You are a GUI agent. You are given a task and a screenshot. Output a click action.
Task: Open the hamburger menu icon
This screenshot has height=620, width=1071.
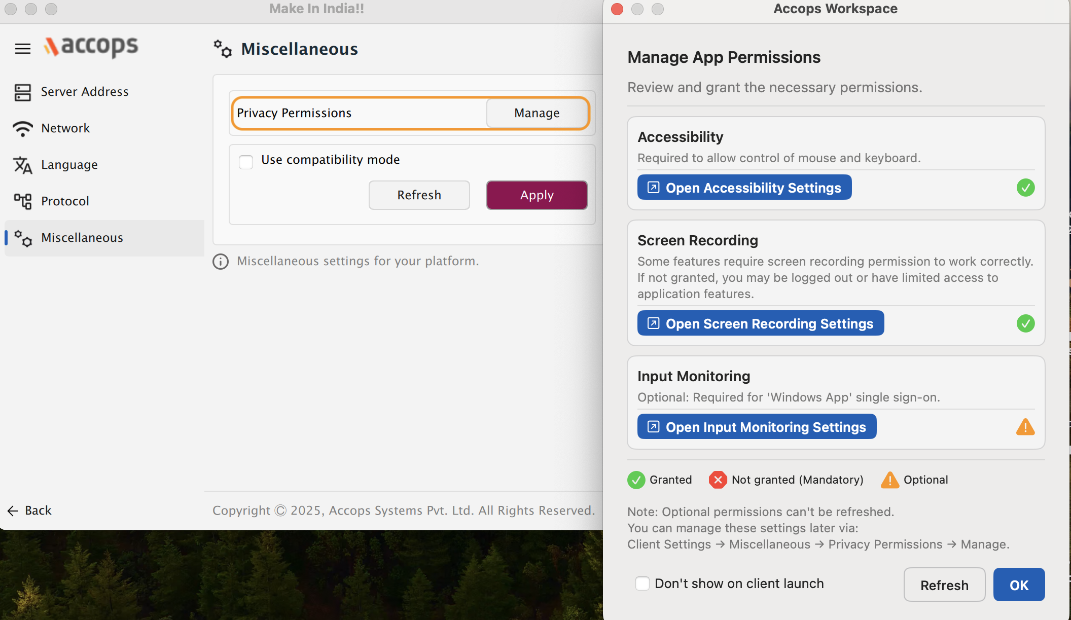23,49
